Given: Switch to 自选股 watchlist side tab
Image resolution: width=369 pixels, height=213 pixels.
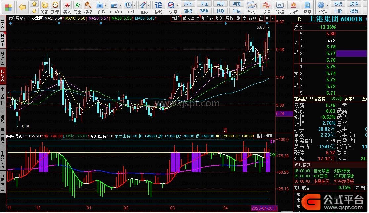Looking at the screenshot, I should point(3,116).
